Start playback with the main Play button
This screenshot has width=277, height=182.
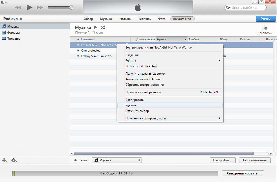29,7
